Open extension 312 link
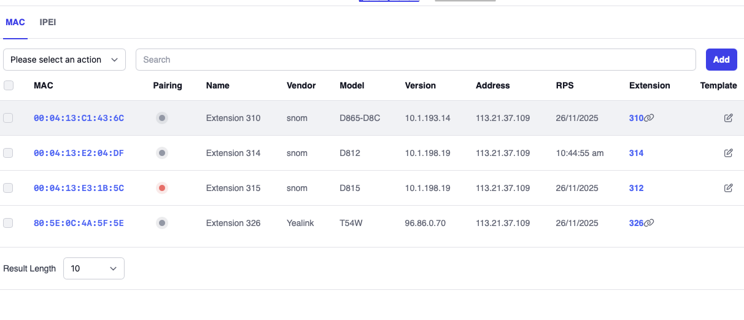The height and width of the screenshot is (320, 744). 636,188
